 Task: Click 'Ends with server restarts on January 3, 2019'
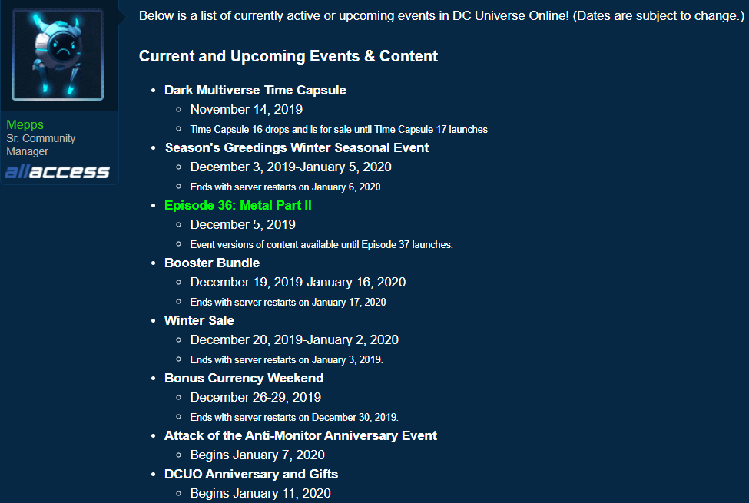[287, 359]
